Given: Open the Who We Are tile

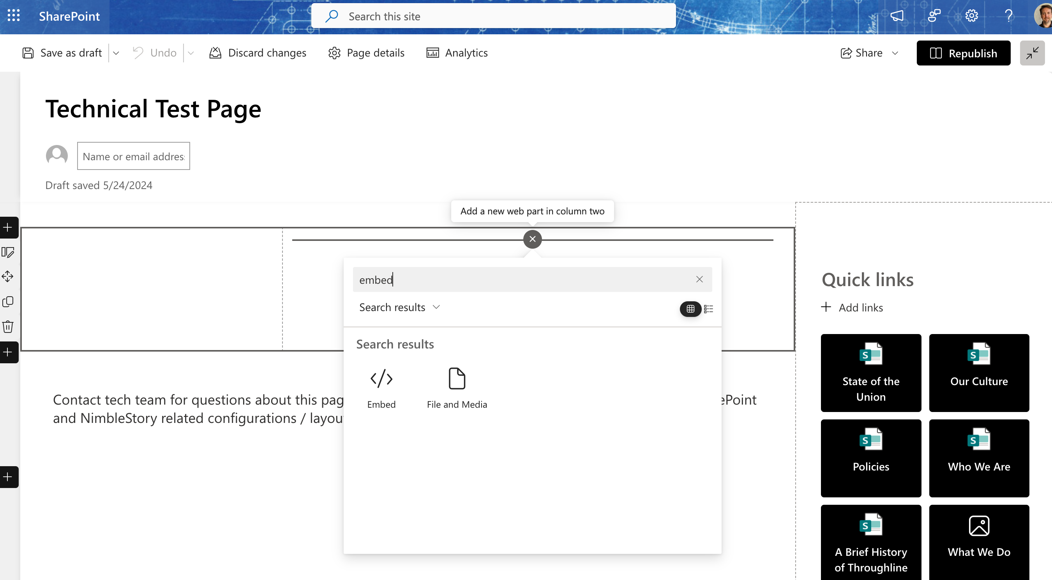Looking at the screenshot, I should [979, 458].
